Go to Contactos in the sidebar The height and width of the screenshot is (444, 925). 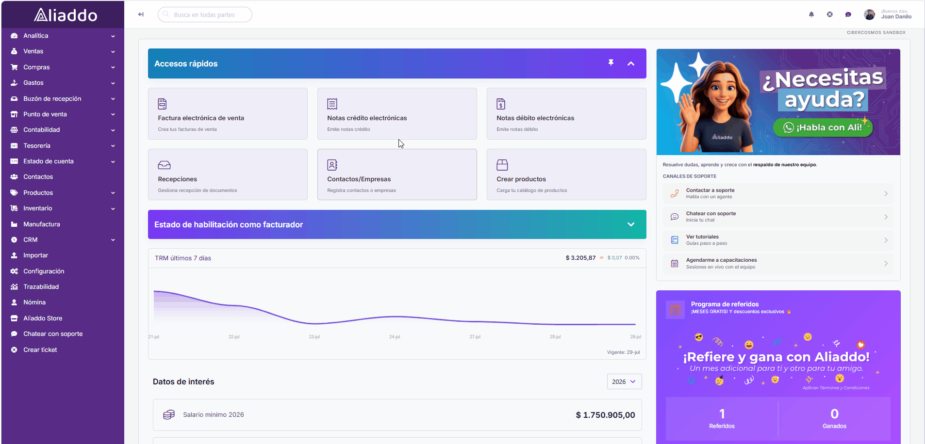[63, 177]
